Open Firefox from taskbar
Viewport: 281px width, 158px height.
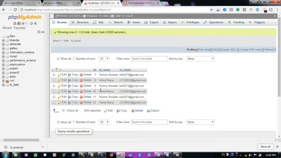111,155
